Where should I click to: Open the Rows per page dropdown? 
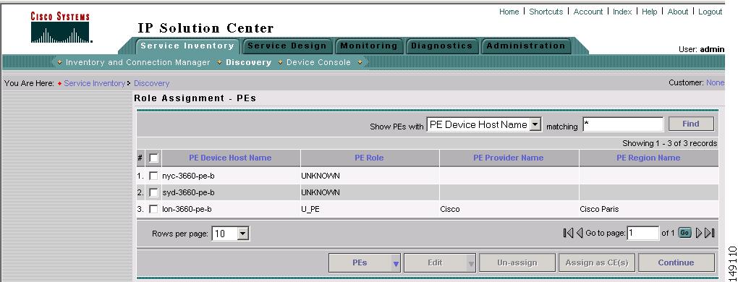tap(231, 233)
